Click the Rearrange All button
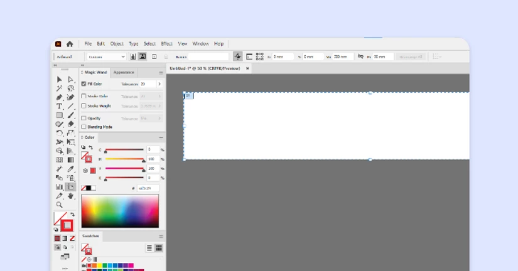Viewport: 518px width, 271px height. (411, 57)
